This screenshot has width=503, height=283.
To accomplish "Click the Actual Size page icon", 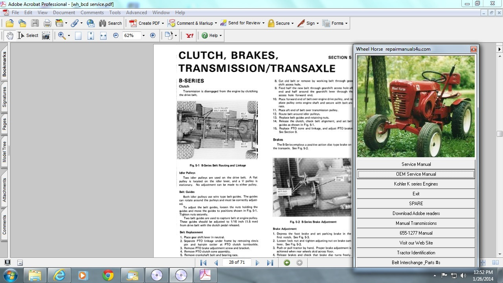I will 78,35.
